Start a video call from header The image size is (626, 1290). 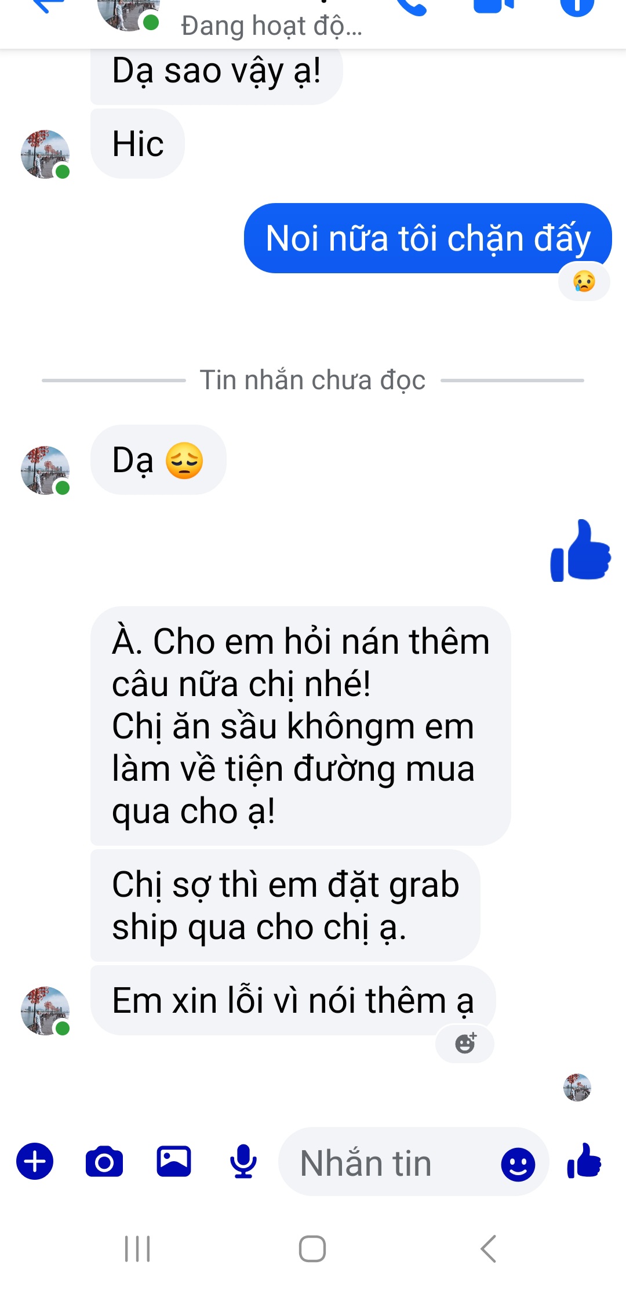click(494, 6)
